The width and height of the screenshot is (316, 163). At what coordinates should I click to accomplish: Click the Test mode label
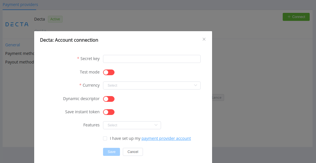pos(90,72)
